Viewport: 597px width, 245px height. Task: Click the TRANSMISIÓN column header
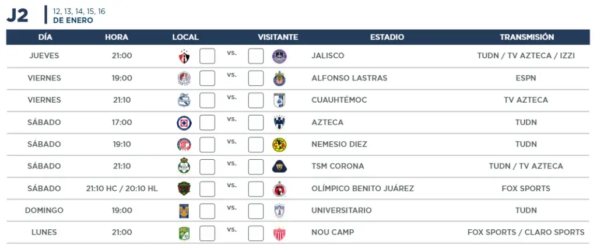(x=527, y=37)
